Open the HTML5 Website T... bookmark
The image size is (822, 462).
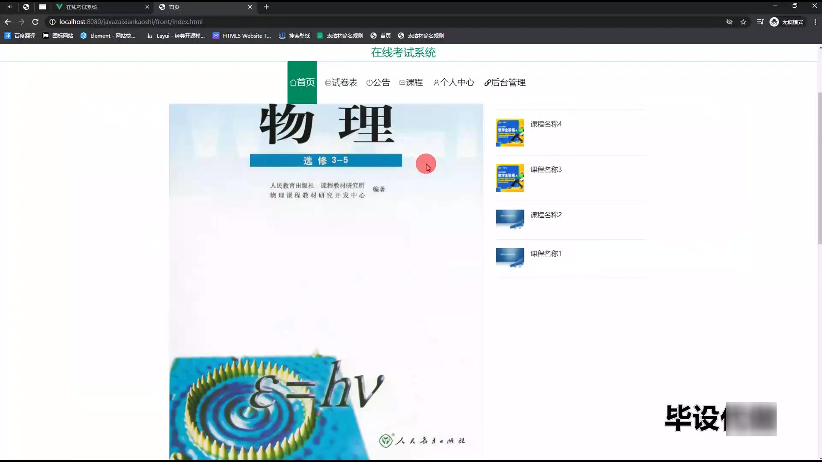[242, 36]
